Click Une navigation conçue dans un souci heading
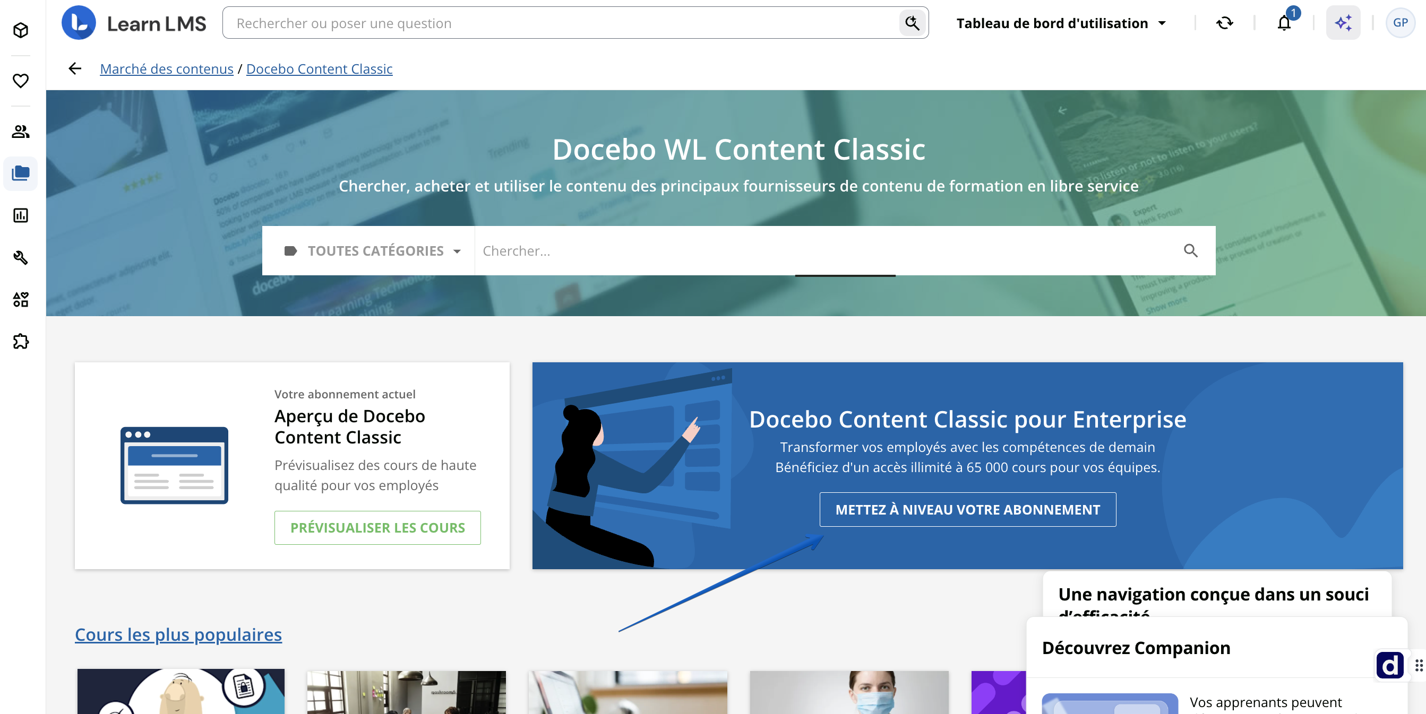Screen dimensions: 1426x714 (x=1214, y=595)
